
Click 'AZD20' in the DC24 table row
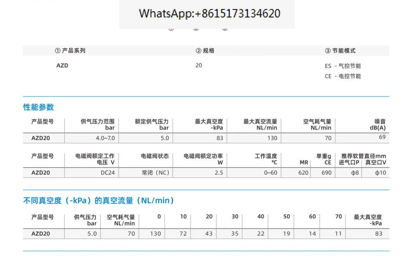[x=41, y=173]
